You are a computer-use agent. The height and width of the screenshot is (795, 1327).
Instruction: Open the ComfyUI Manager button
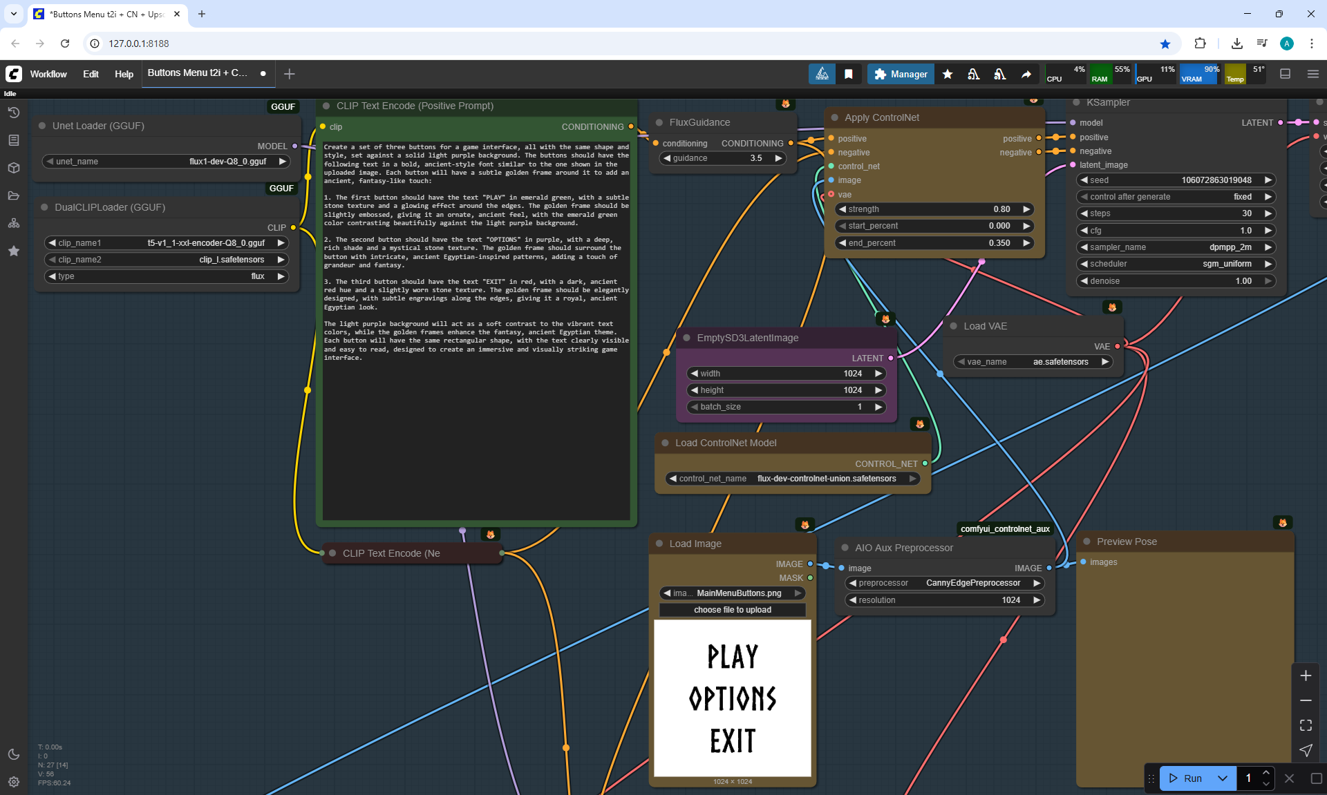(x=901, y=74)
